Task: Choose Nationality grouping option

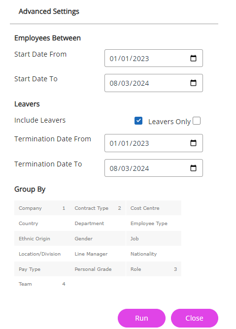Action: tap(154, 254)
